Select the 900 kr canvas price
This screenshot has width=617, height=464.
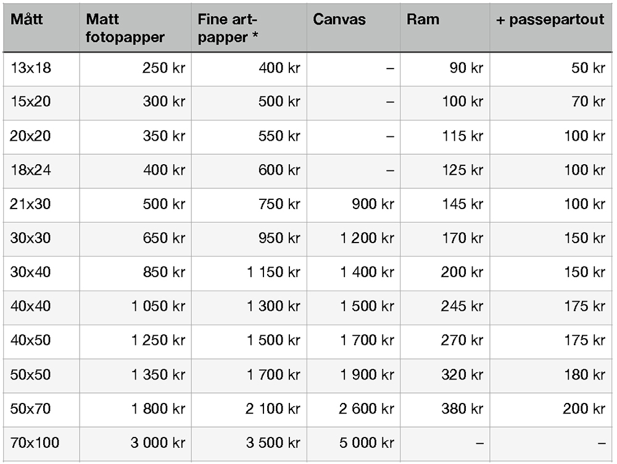coord(373,204)
